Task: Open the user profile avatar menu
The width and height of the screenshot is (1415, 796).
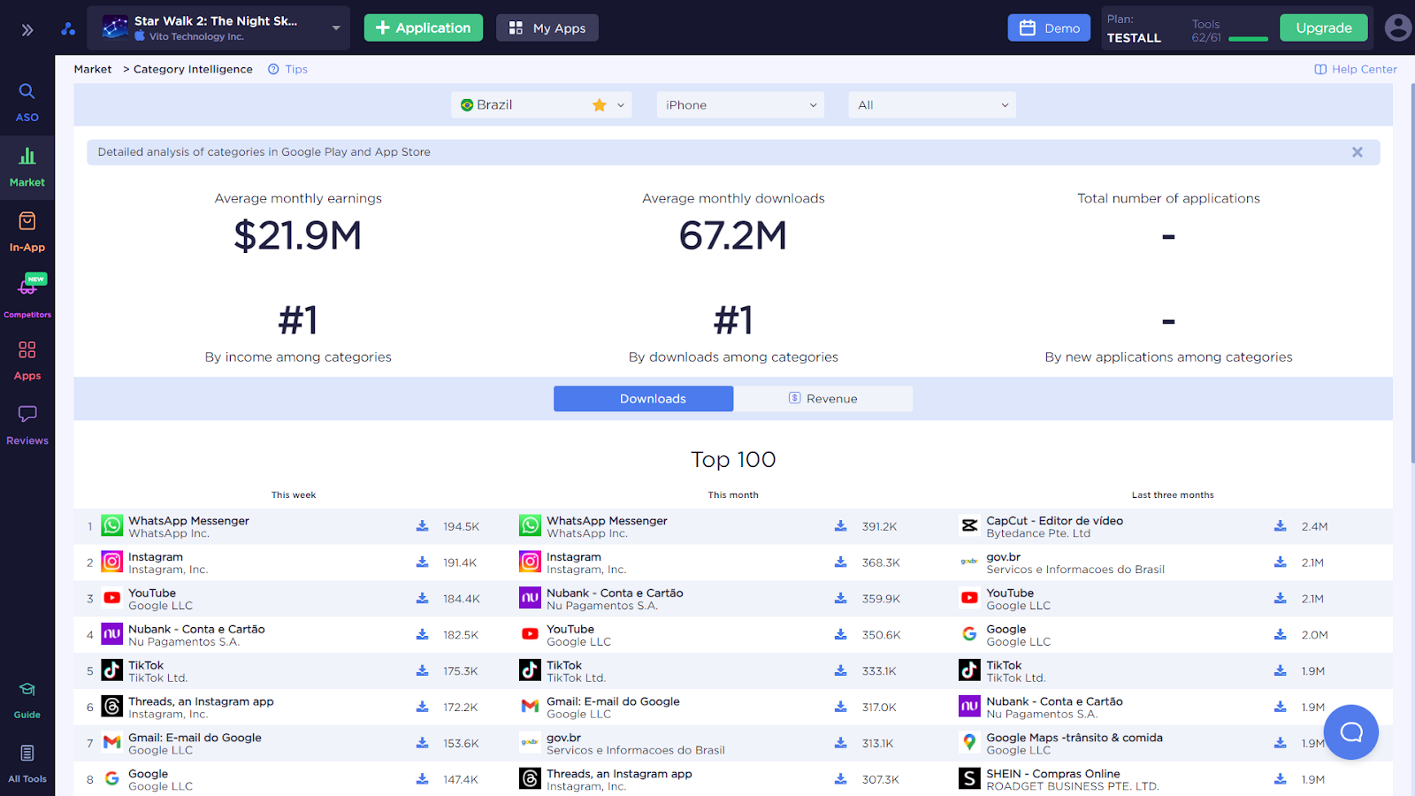Action: tap(1398, 28)
